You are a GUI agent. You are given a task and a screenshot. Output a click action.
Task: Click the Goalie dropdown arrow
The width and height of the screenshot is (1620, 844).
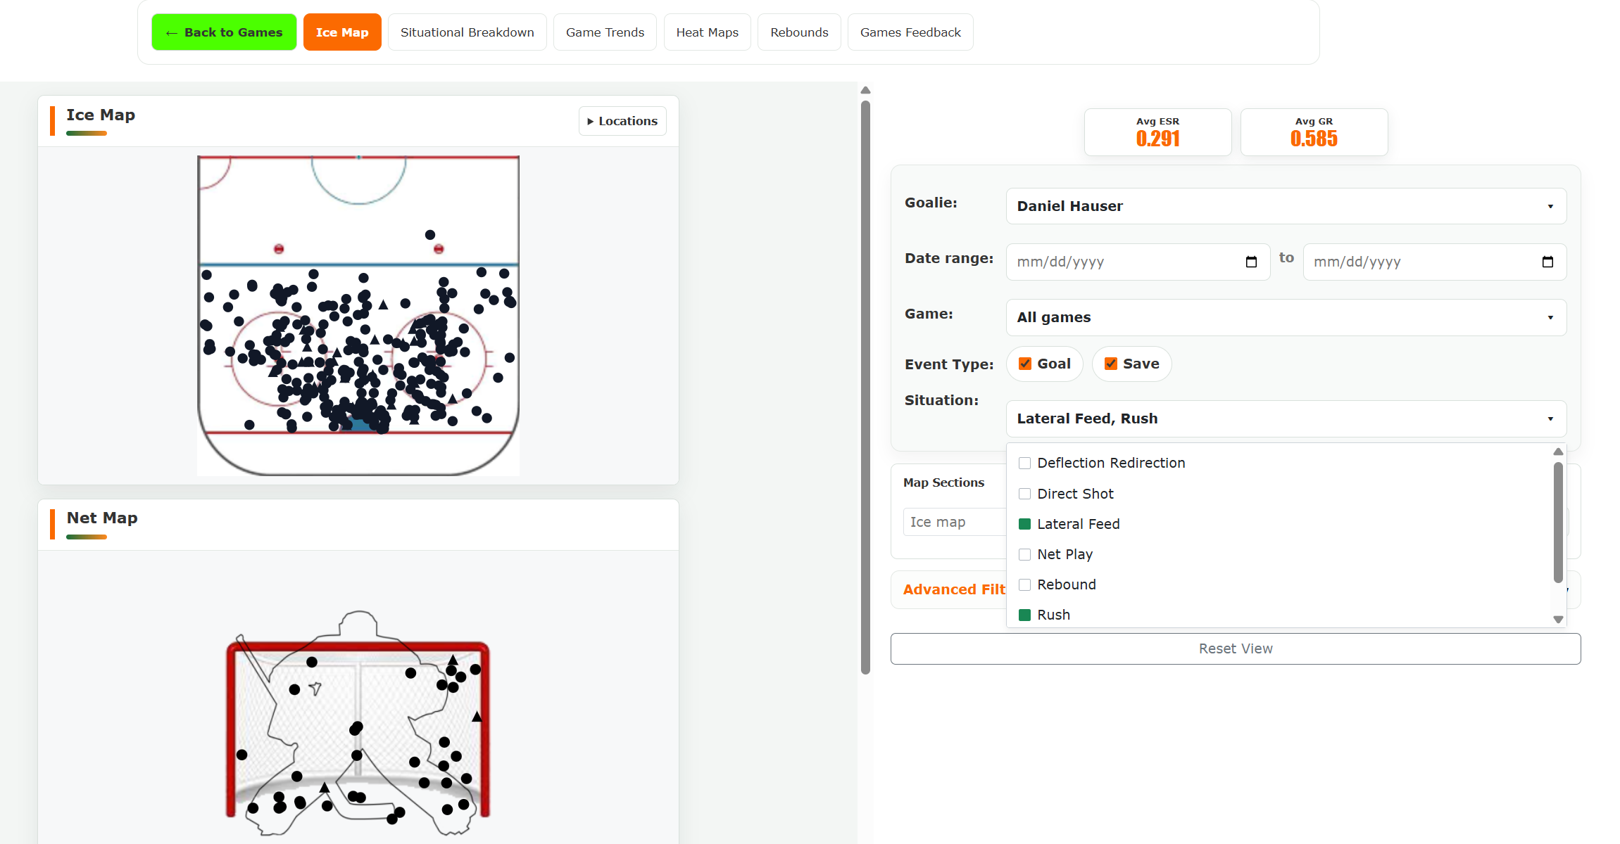point(1550,207)
